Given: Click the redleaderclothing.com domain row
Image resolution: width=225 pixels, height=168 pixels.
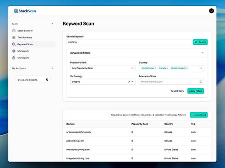Looking at the screenshot, I should pyautogui.click(x=137, y=150).
